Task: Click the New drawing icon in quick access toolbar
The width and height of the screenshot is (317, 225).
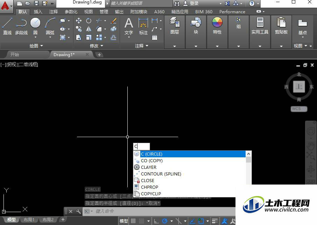Action: coord(19,3)
